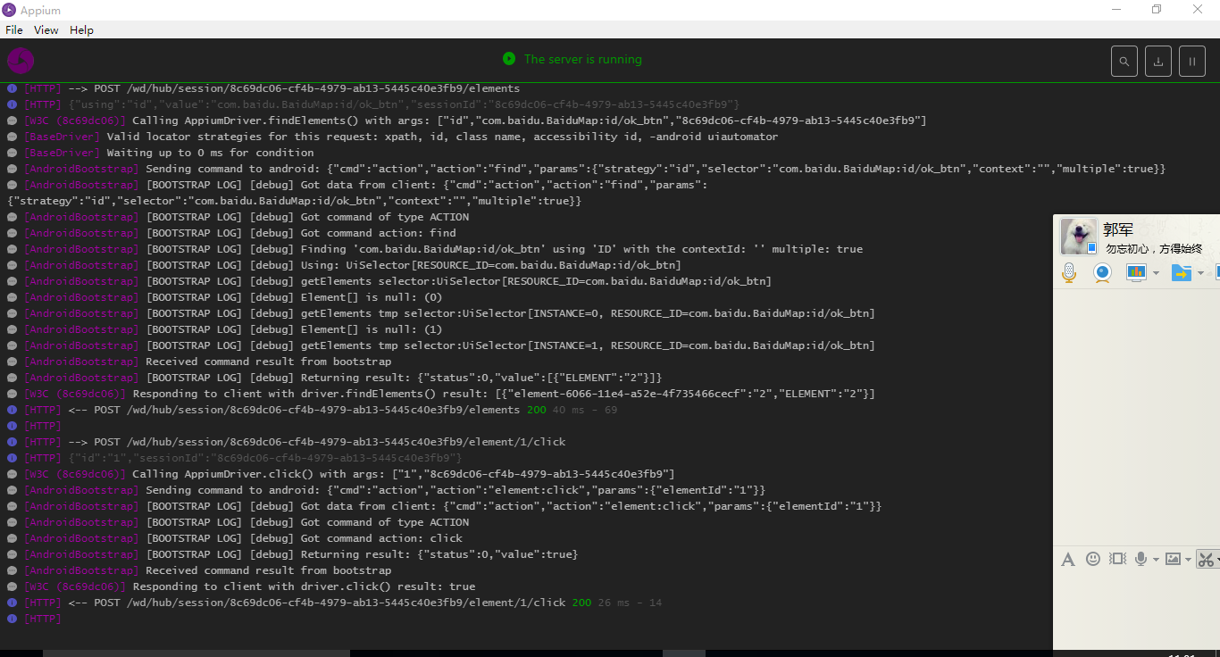Expand the dropdown arrow next to voice message mic

pos(1156,560)
